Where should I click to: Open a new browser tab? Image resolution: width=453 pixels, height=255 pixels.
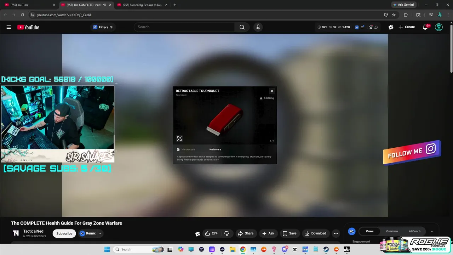click(x=175, y=5)
